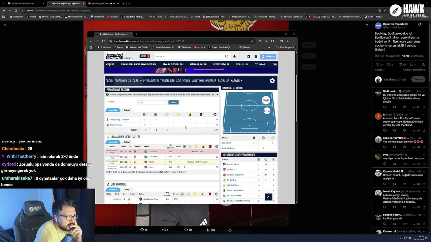Click the back-to-top arrow button

[x=269, y=197]
